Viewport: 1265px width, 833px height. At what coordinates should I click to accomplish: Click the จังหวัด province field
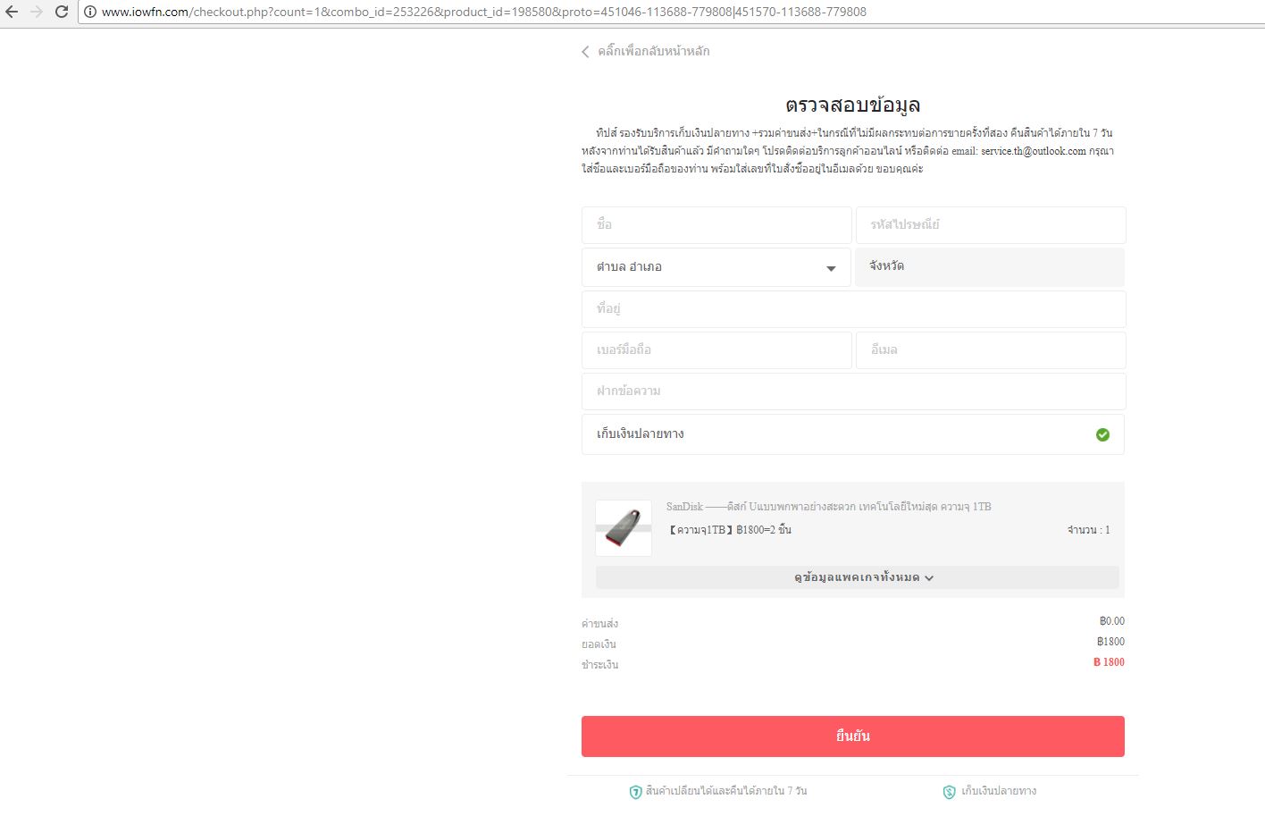click(990, 267)
